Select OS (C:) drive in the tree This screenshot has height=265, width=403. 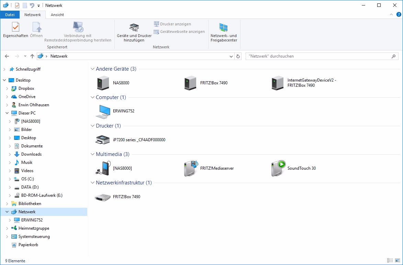click(x=27, y=179)
